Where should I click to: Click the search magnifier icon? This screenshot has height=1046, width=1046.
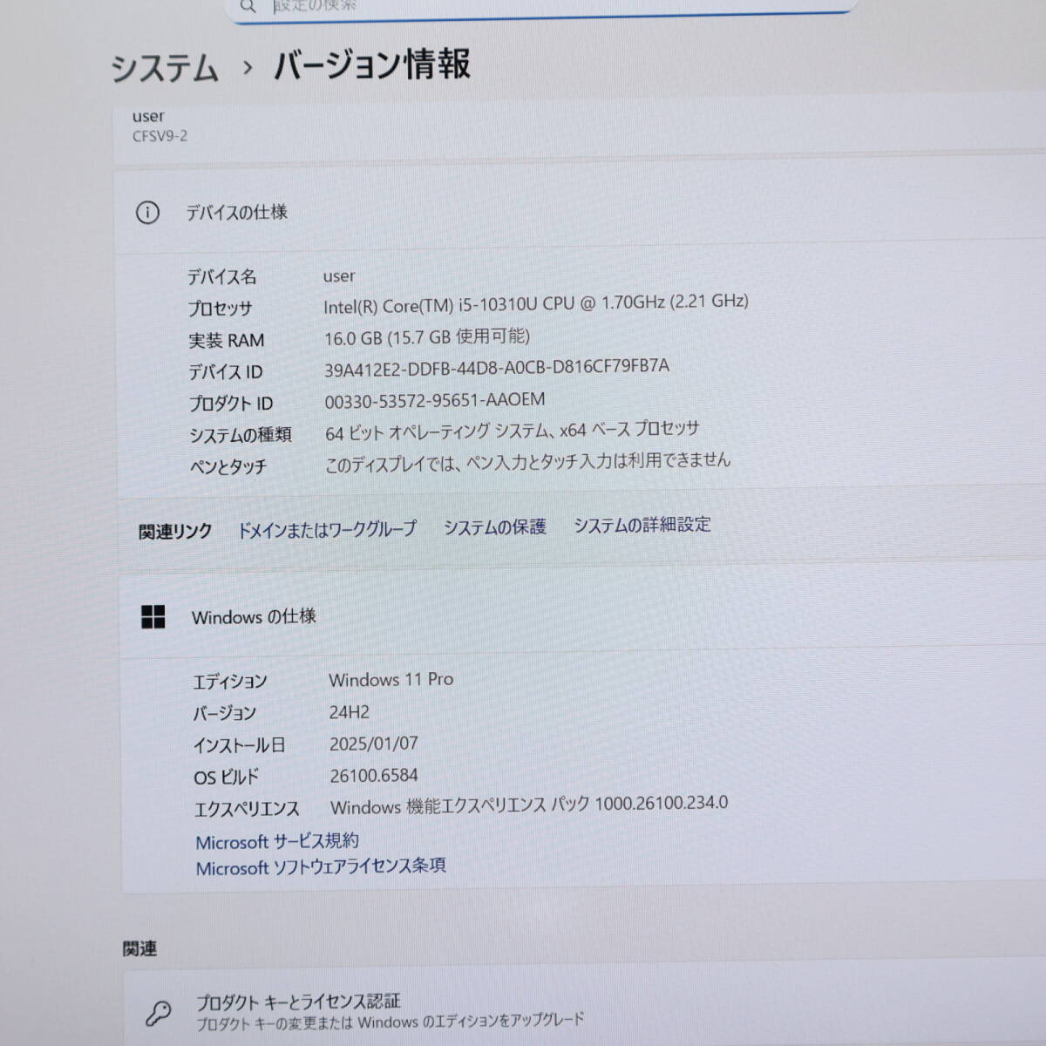click(x=248, y=6)
